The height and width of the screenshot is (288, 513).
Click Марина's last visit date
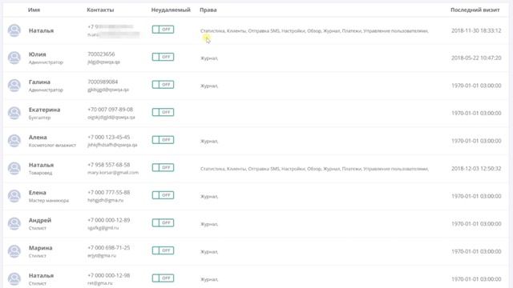click(x=476, y=251)
